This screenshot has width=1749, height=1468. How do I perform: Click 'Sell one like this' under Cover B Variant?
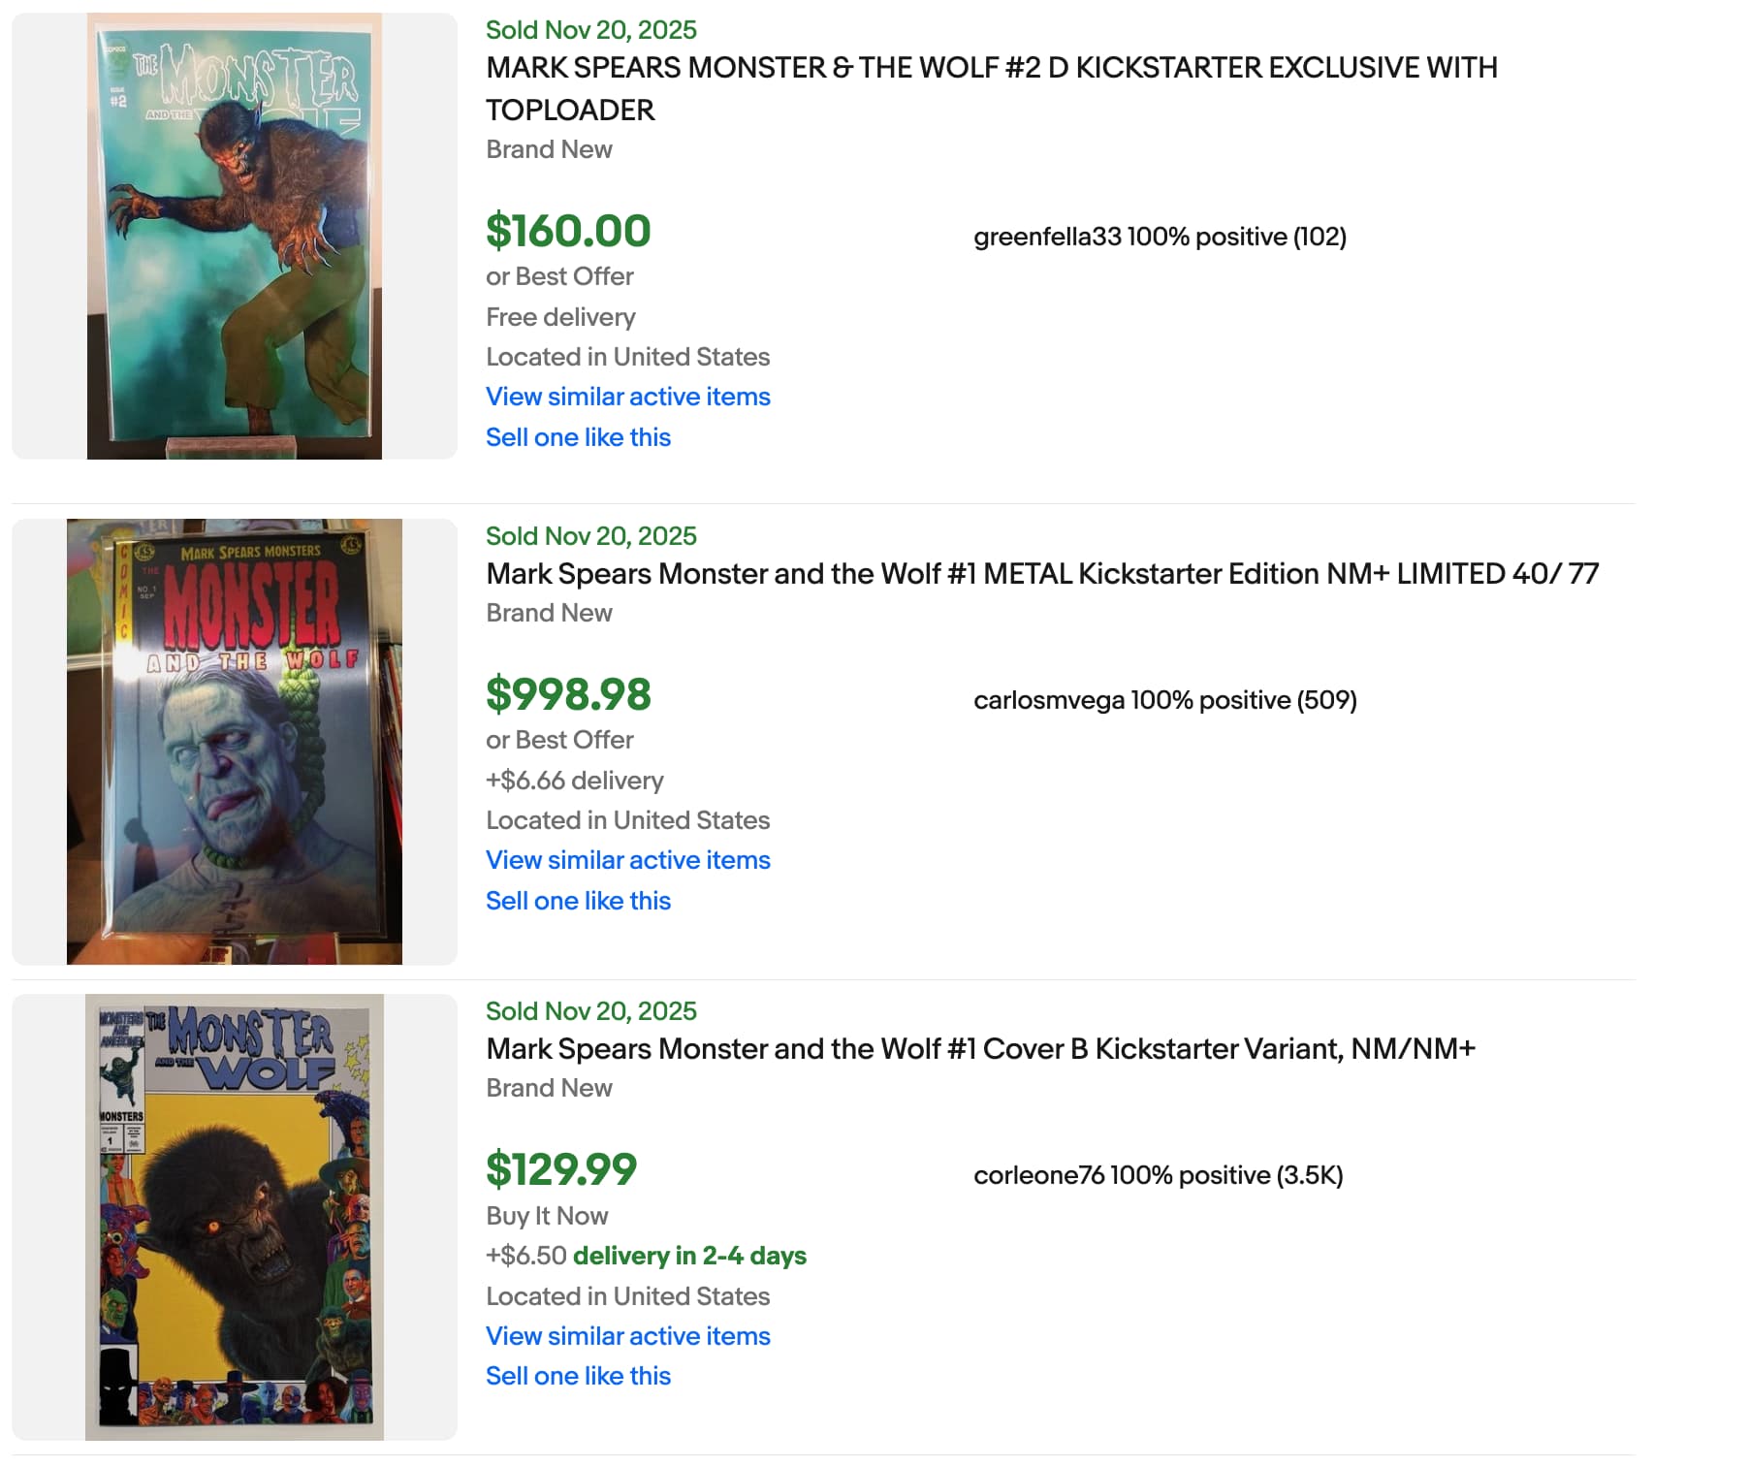[578, 1376]
